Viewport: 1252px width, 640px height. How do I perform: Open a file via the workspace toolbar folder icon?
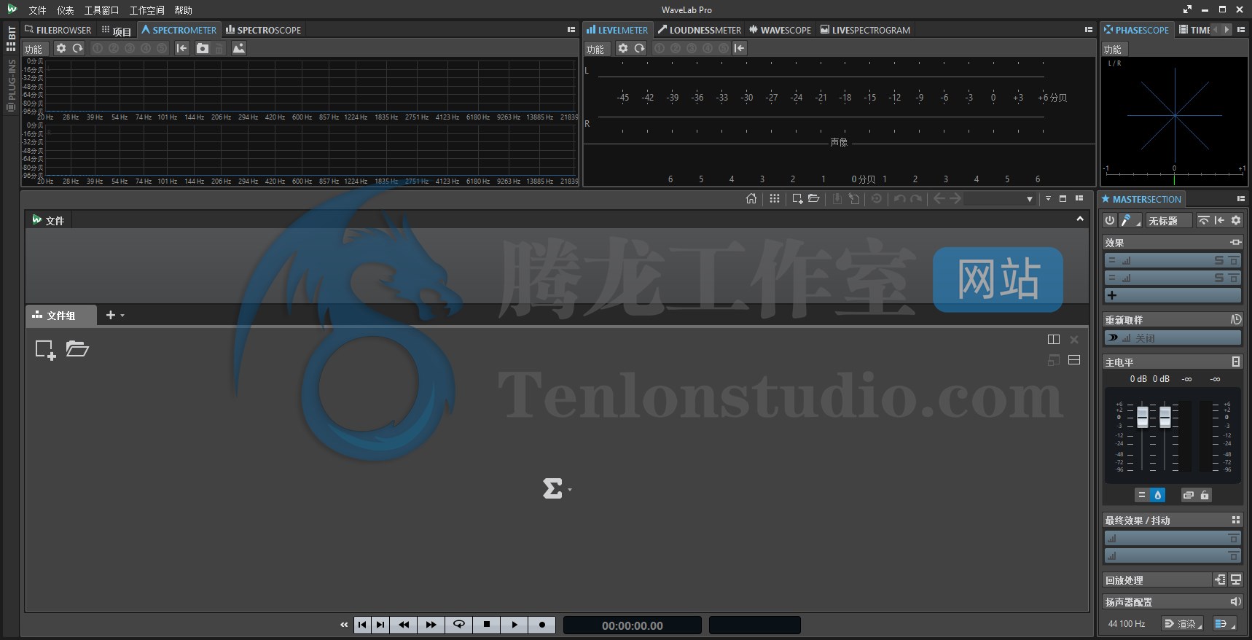coord(814,198)
